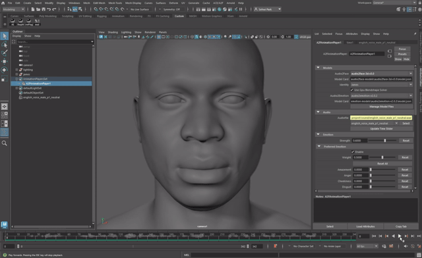Collapse the Preferred Emotion section
Screen dimensions: 422x258
pyautogui.click(x=319, y=147)
